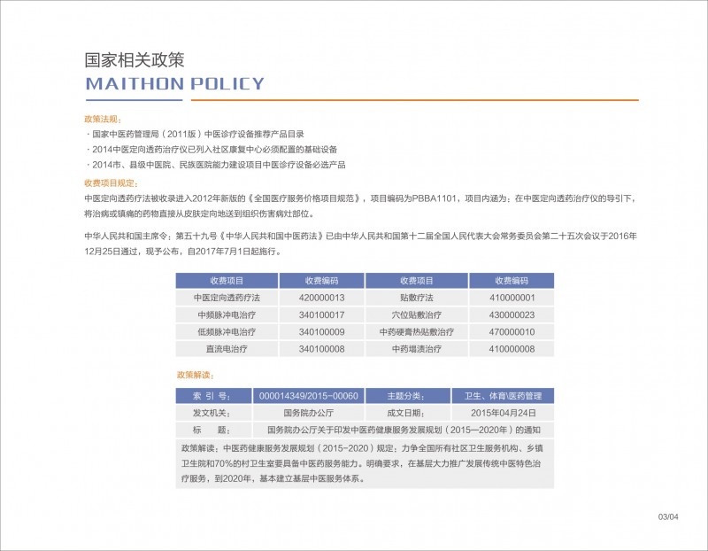The width and height of the screenshot is (708, 551).
Task: Click the 贴敷疗法 table cell
Action: 416,298
